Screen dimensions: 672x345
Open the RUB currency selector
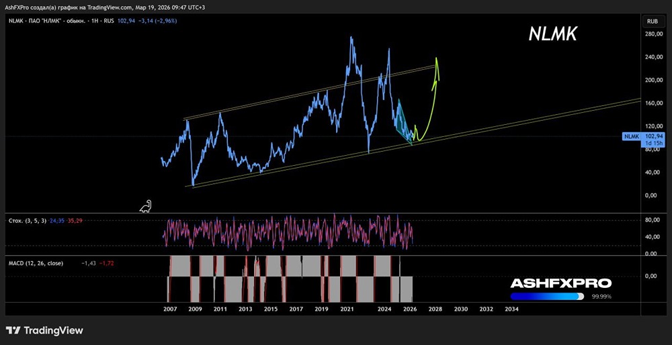pyautogui.click(x=651, y=21)
